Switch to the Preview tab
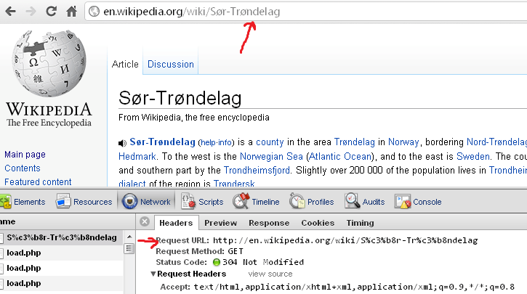The image size is (527, 294). point(220,223)
